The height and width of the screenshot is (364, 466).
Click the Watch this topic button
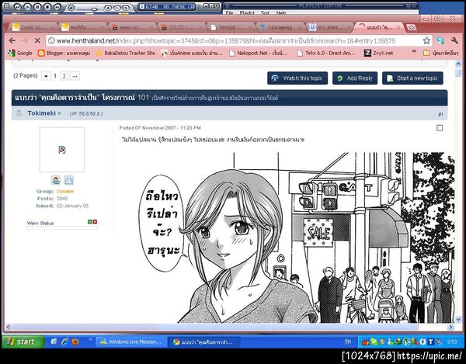click(297, 78)
